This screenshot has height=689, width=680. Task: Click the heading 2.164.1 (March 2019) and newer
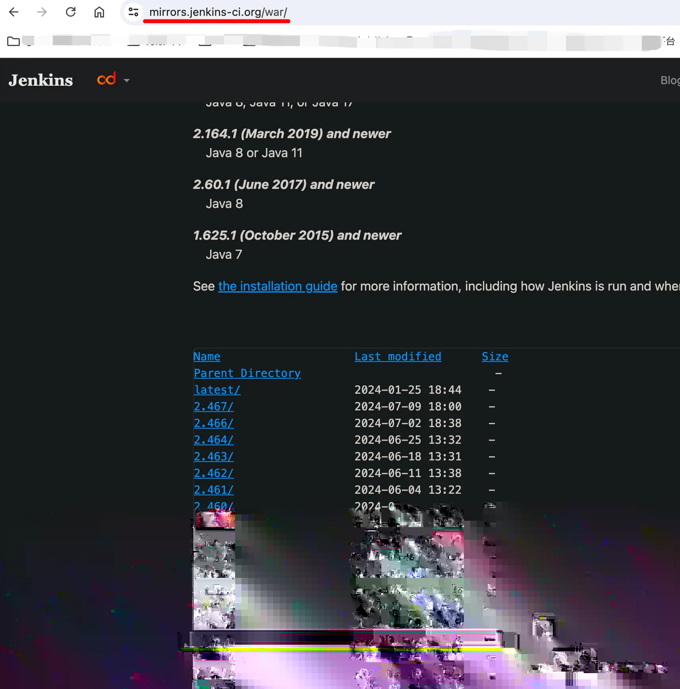pos(292,134)
